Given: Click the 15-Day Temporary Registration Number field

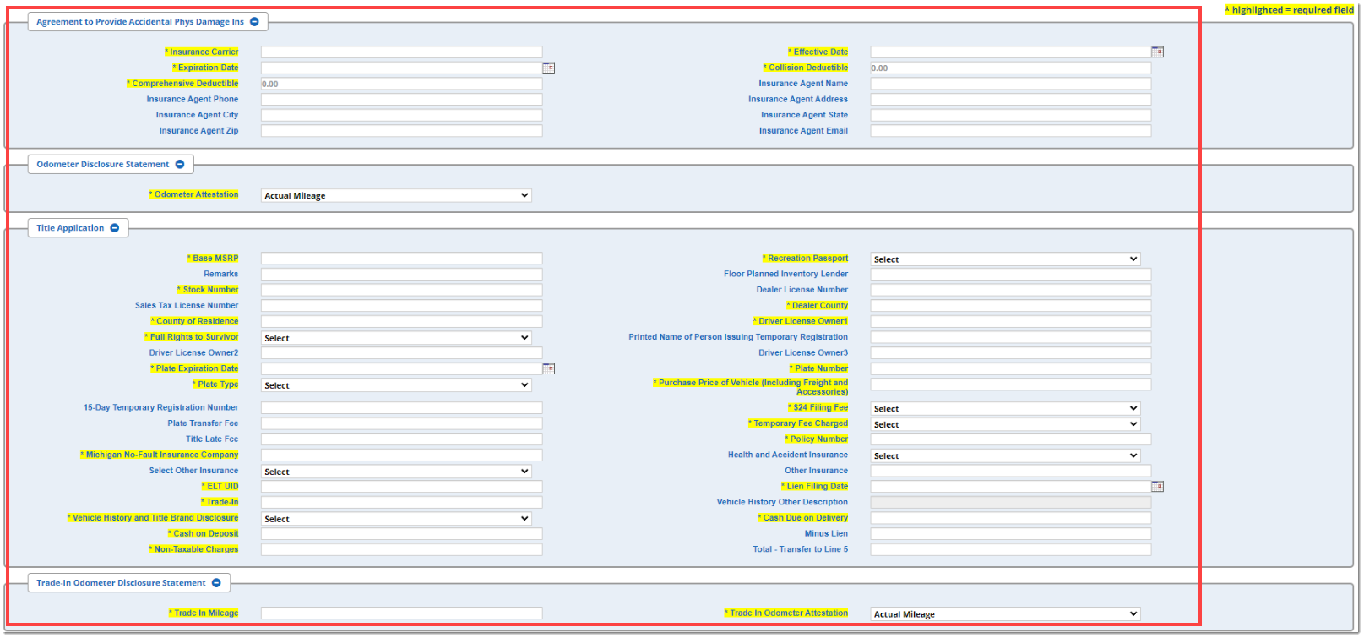Looking at the screenshot, I should click(x=401, y=408).
